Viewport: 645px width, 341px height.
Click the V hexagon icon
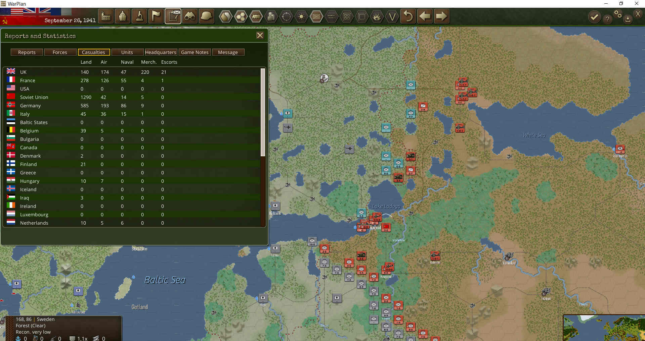(x=392, y=16)
